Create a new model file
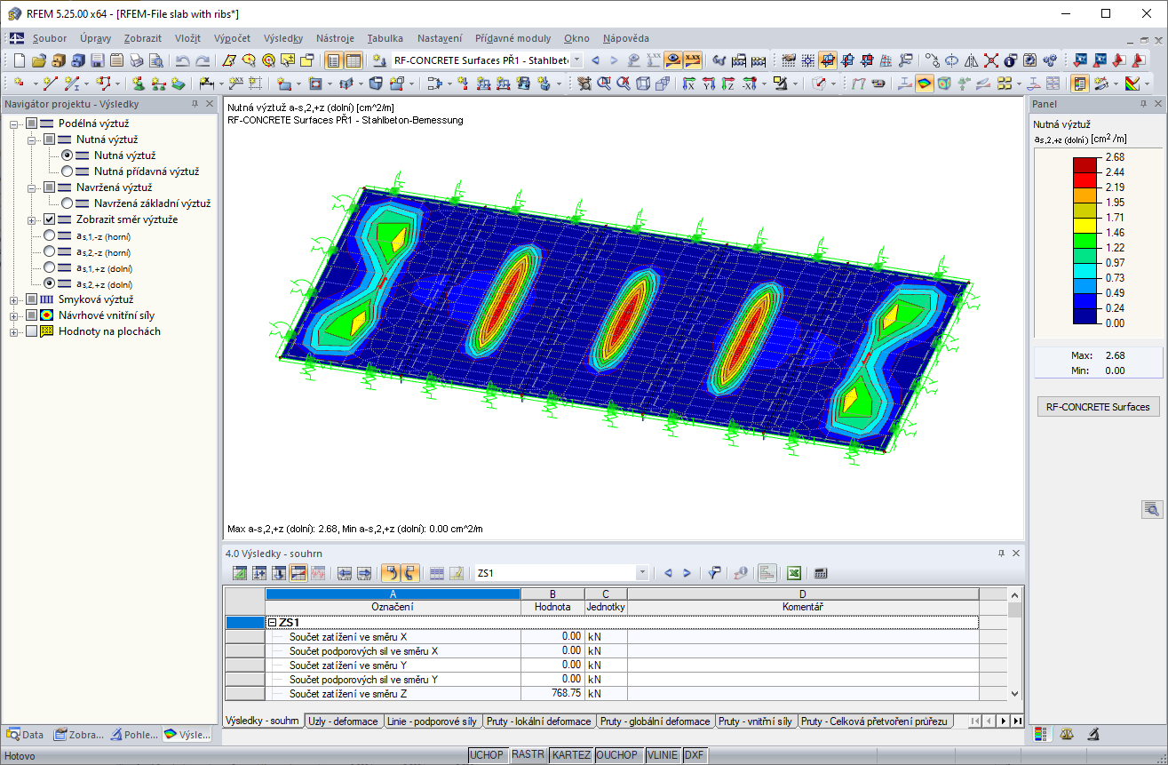The image size is (1168, 765). click(20, 60)
